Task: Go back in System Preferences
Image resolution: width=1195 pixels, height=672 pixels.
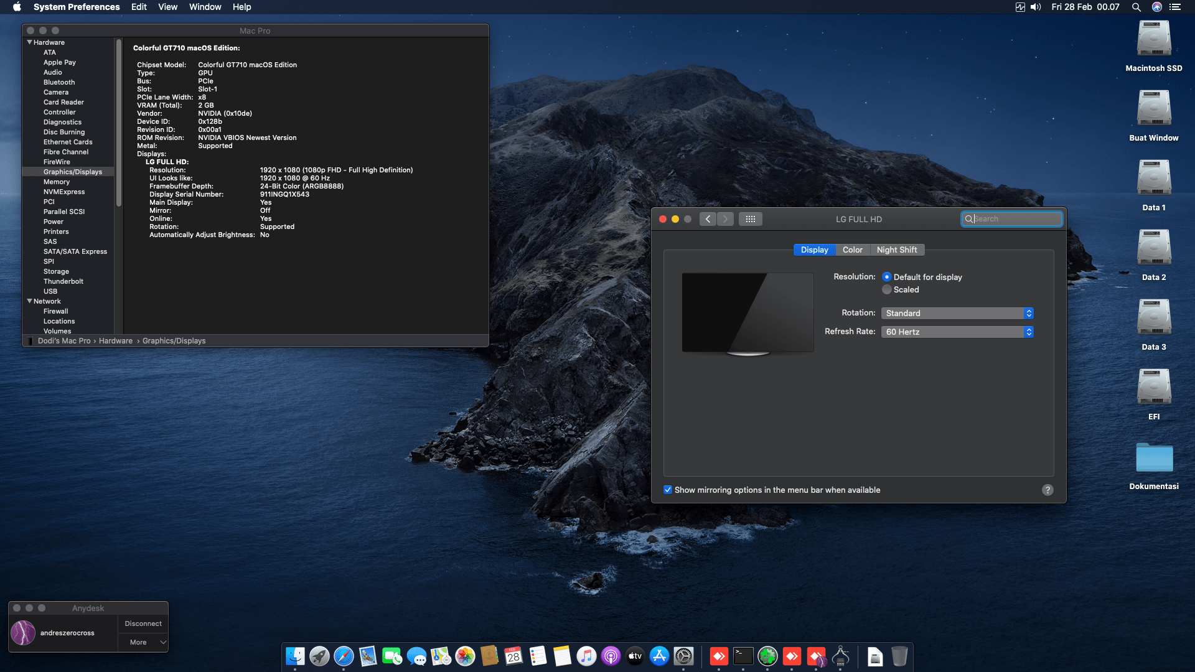Action: (x=708, y=219)
